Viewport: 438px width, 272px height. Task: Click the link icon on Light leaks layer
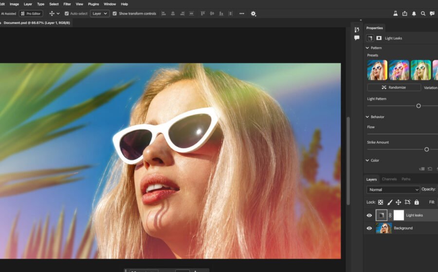click(x=390, y=215)
